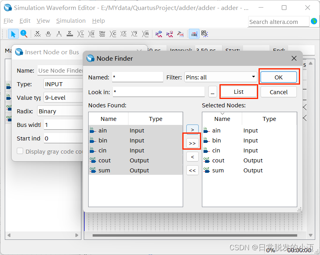Open the Help menu
The height and width of the screenshot is (255, 320).
[99, 21]
